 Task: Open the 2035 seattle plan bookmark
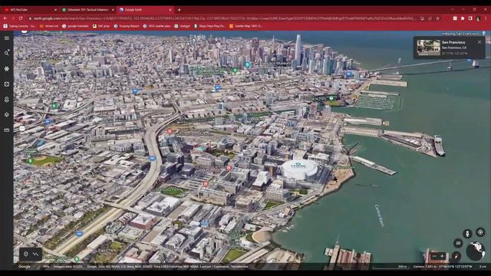tap(157, 26)
